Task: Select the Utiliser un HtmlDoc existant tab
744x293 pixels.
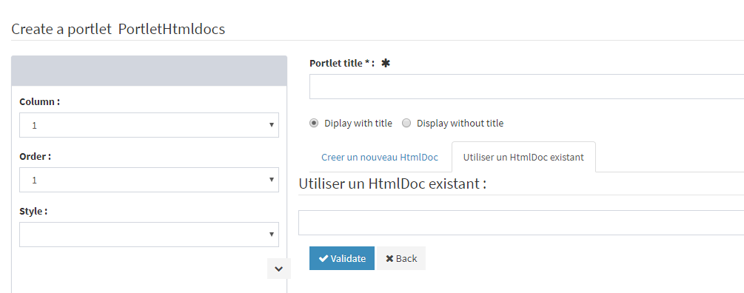Action: [x=523, y=157]
